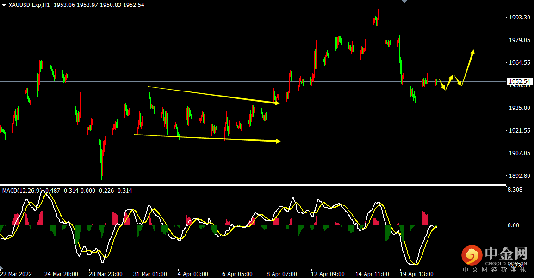Screen dimensions: 534x278
Task: Select the XAUUSD.Exp,H1 chart title text
Action: [29, 5]
